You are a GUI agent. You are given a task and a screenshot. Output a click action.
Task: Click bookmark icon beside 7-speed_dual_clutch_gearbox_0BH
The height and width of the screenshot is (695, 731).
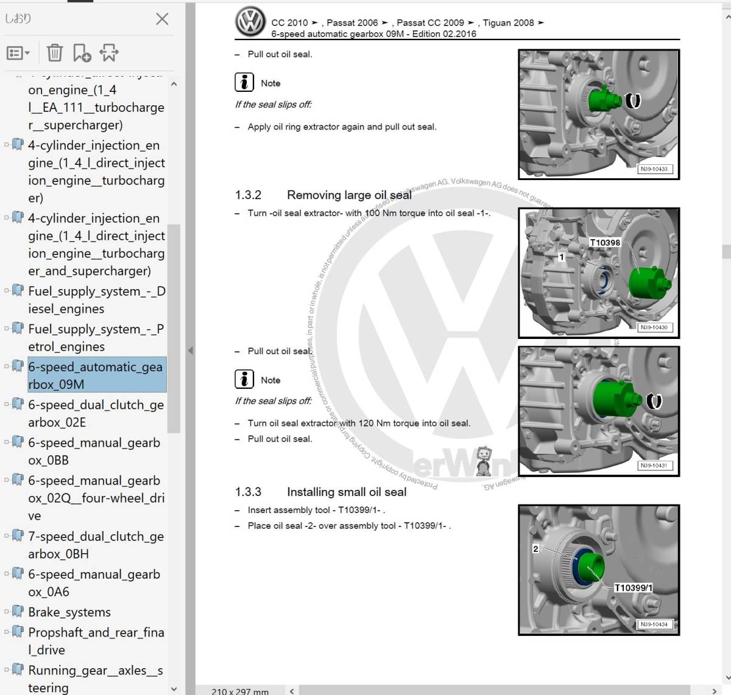click(18, 536)
